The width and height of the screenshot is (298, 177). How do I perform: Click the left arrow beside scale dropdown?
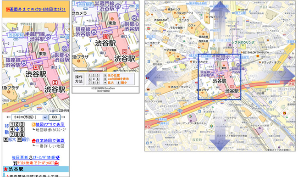point(8,117)
